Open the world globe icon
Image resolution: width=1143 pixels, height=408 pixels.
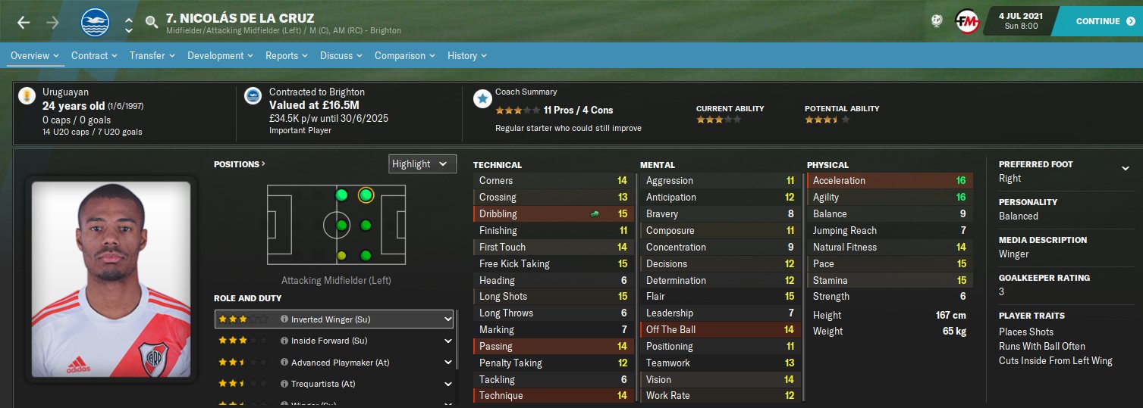click(937, 21)
